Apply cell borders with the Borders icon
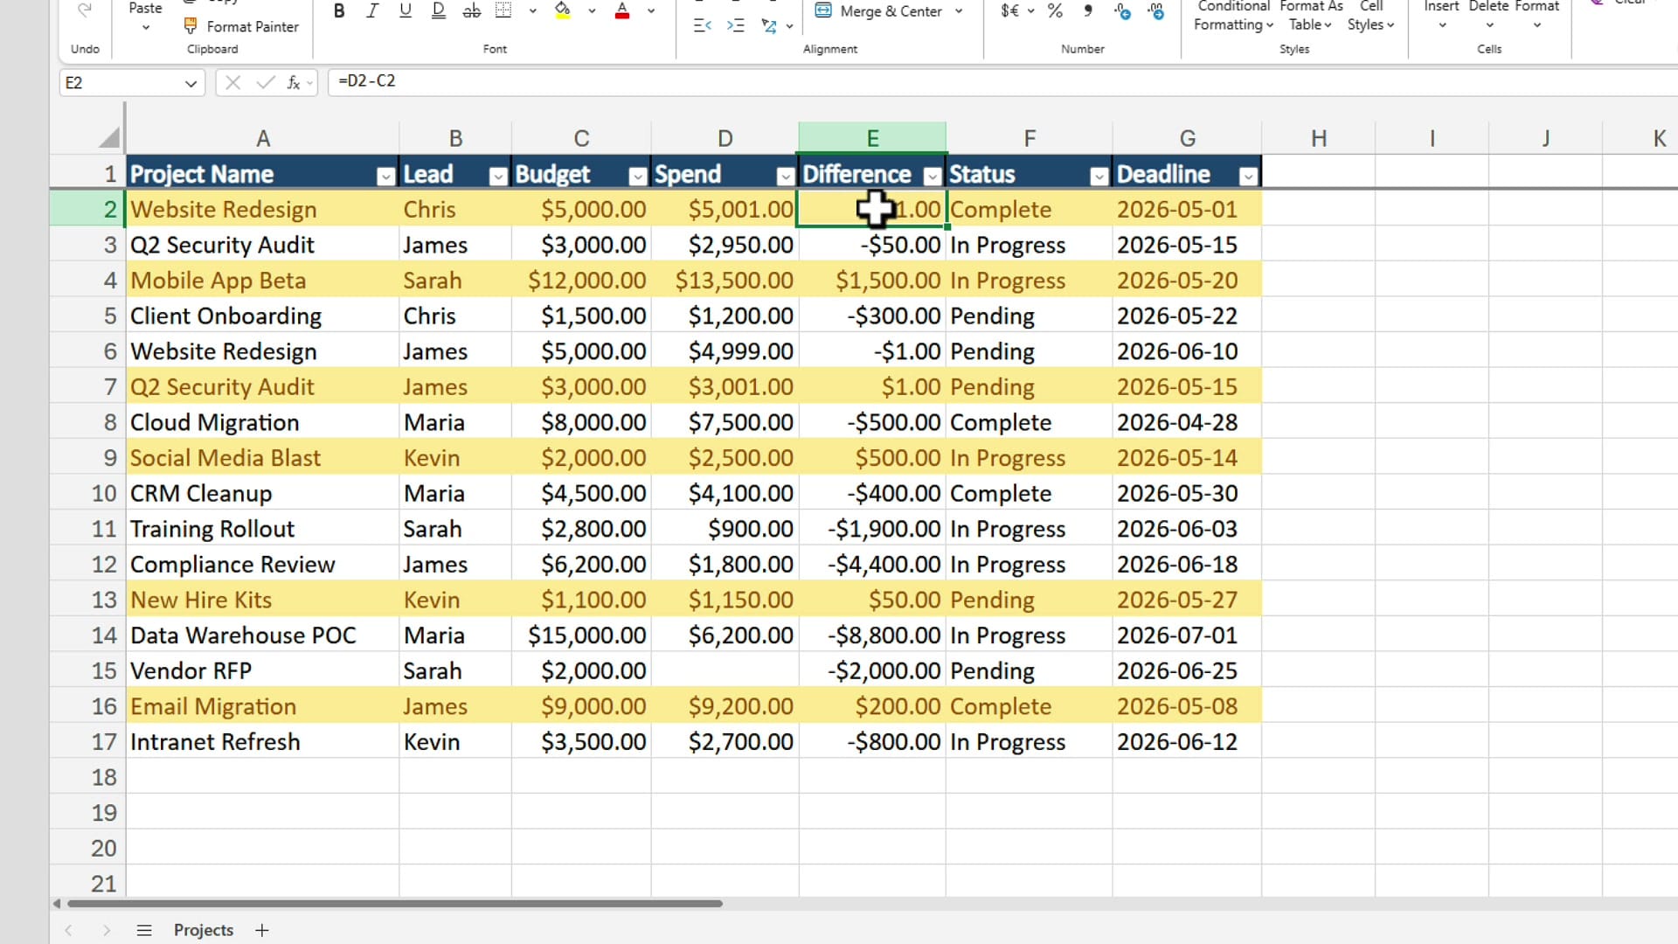1678x944 pixels. click(x=503, y=11)
